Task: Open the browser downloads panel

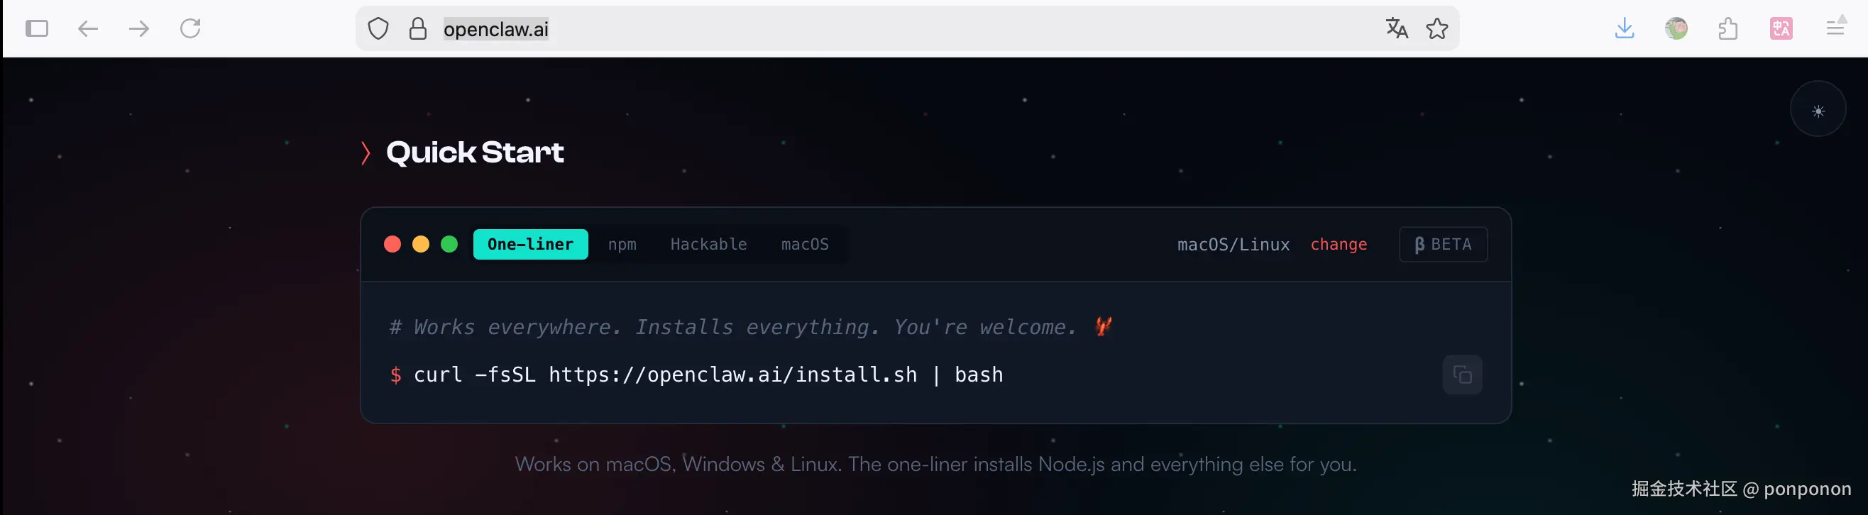Action: 1625,28
